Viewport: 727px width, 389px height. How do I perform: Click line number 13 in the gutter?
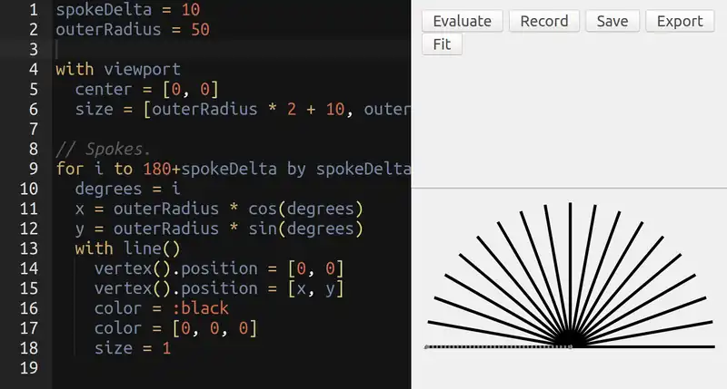pyautogui.click(x=27, y=248)
